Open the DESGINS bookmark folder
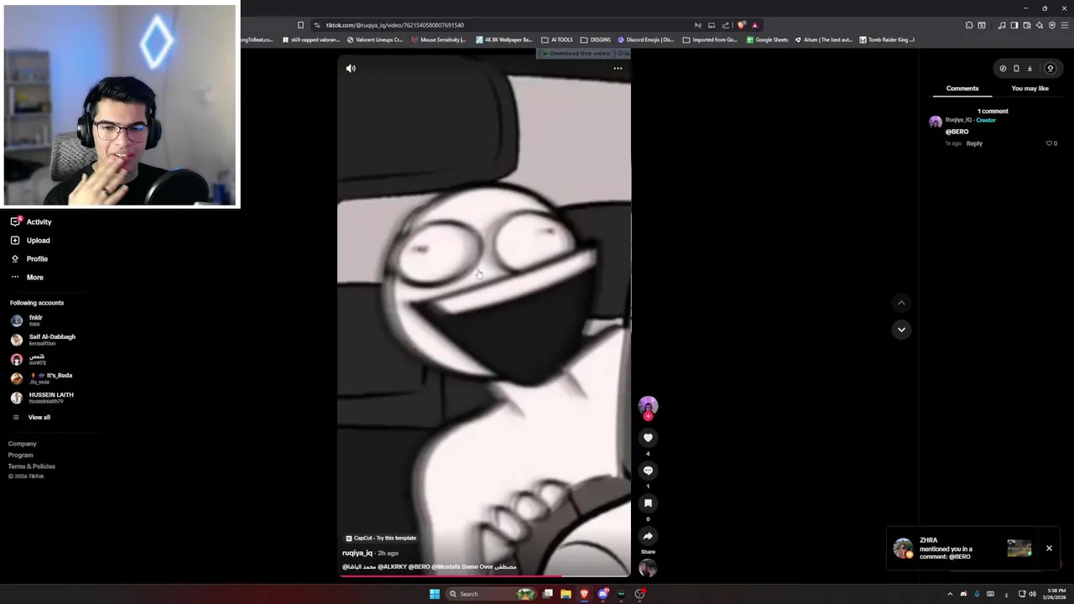 pyautogui.click(x=596, y=39)
